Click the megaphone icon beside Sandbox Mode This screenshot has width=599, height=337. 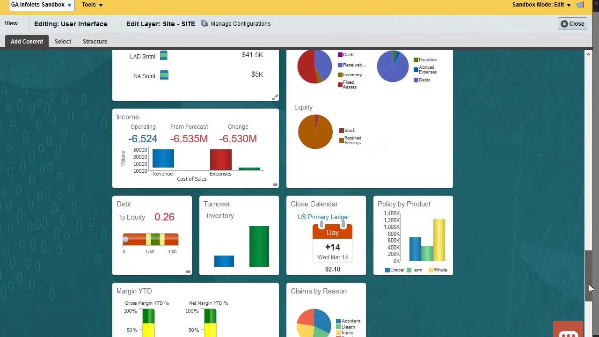580,5
